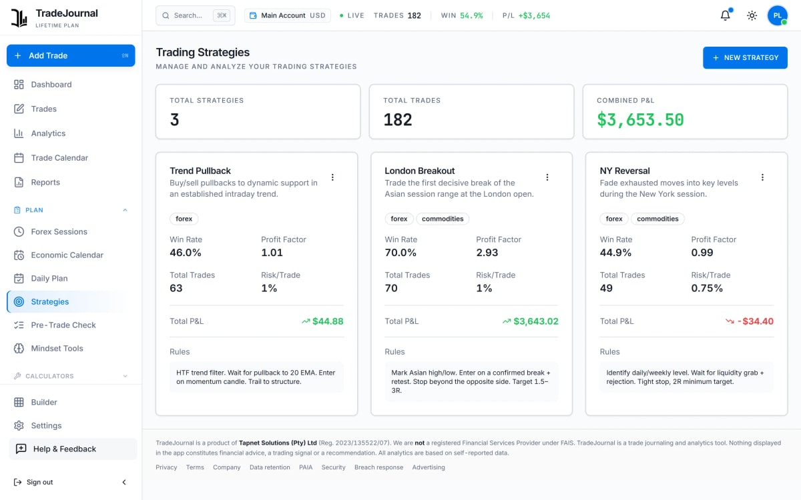Open notifications bell
The width and height of the screenshot is (801, 500).
click(726, 15)
